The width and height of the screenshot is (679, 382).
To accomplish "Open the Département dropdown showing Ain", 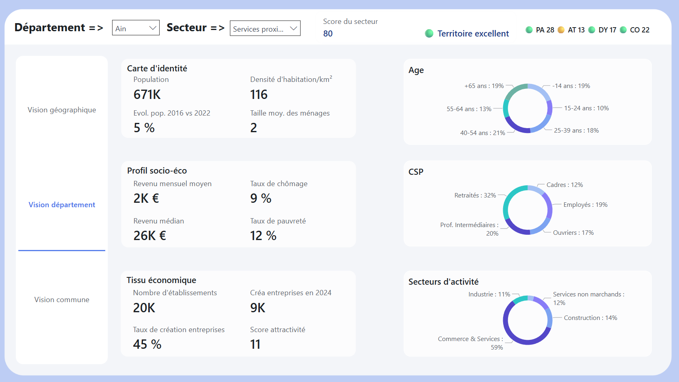I will click(136, 28).
